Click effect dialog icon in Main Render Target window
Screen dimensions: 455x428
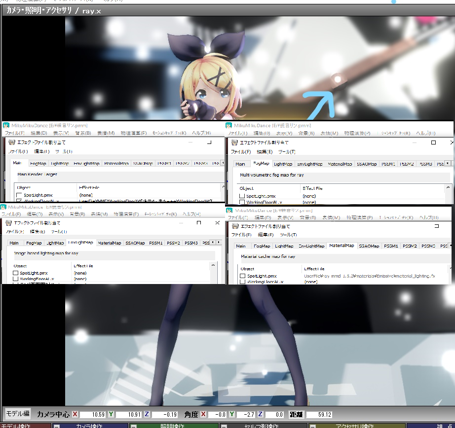(12, 143)
